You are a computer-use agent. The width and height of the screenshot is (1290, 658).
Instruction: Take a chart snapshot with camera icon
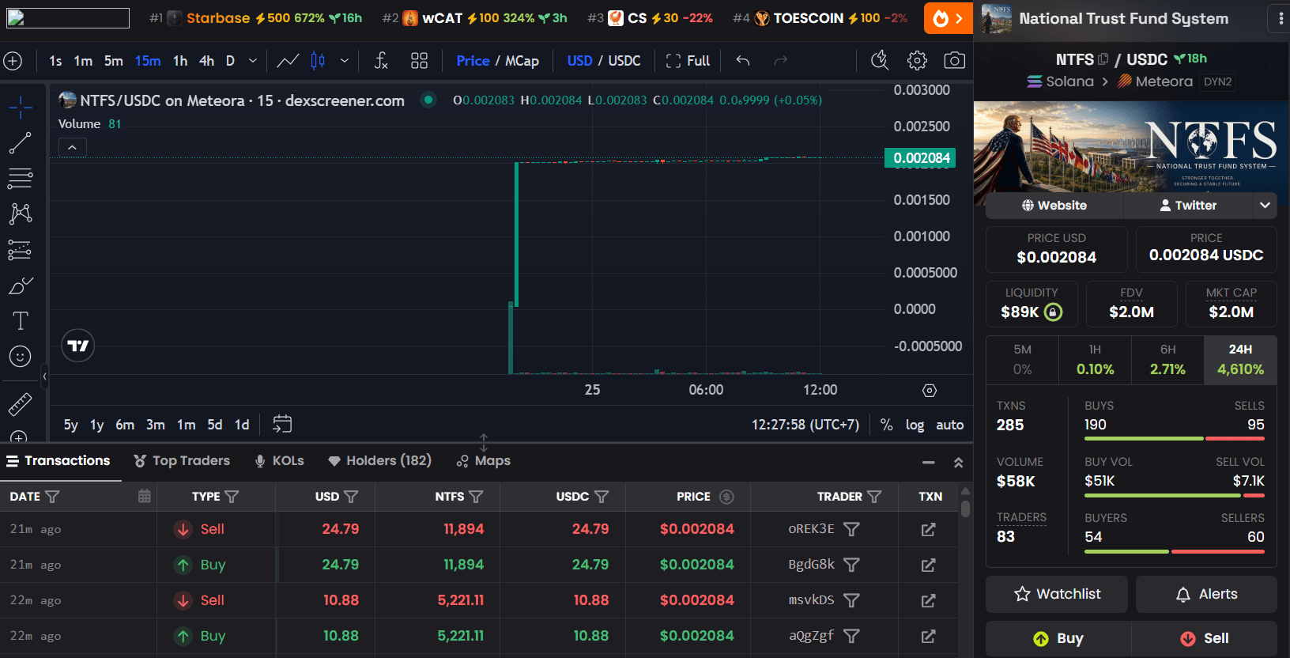(955, 61)
